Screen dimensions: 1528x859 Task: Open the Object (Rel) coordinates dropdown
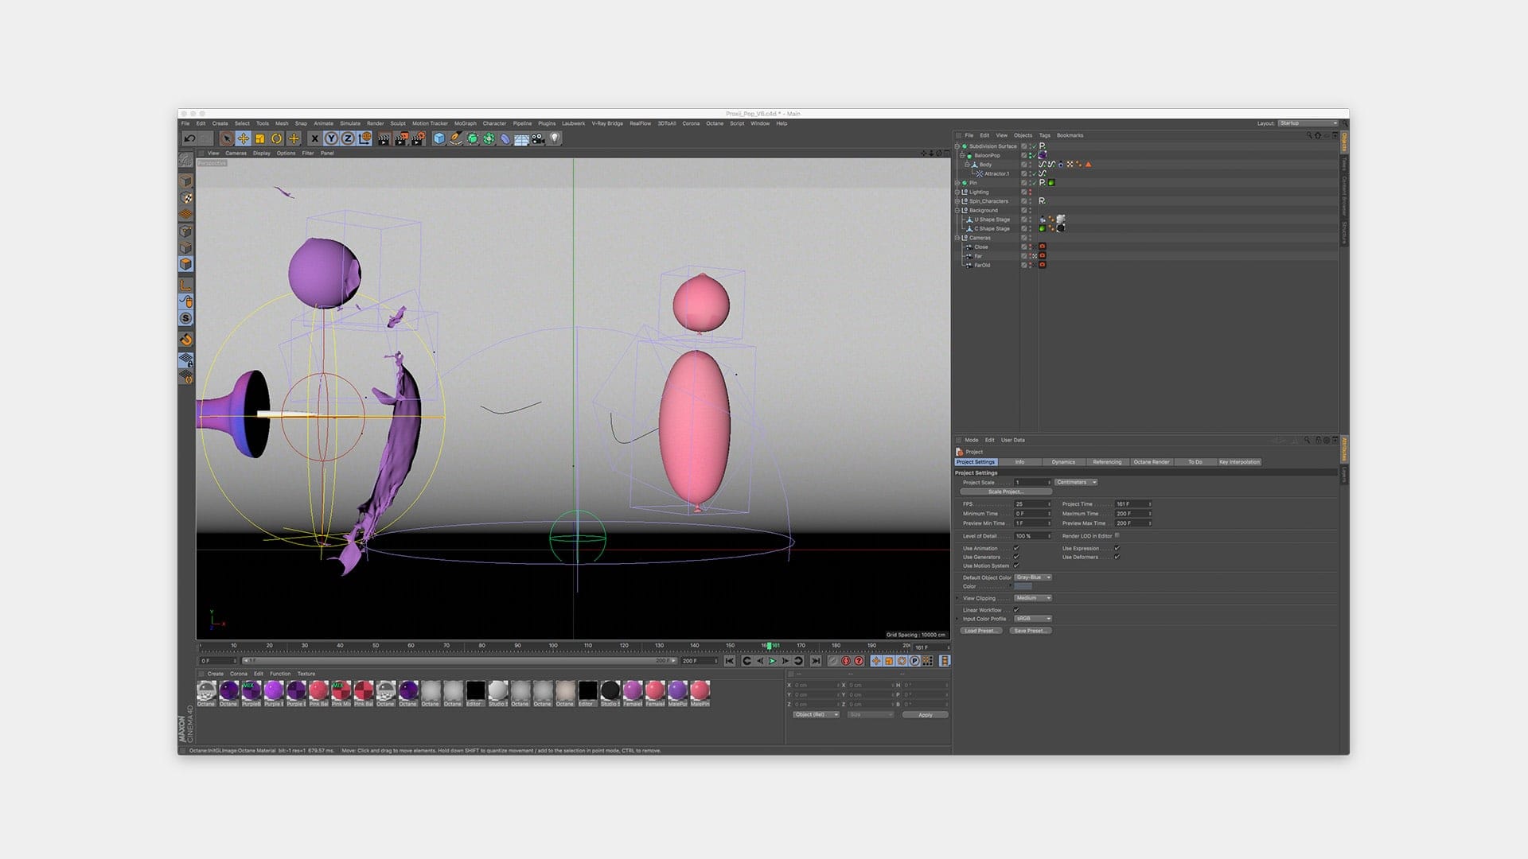(816, 715)
